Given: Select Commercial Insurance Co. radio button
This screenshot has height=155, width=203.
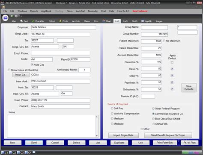Looking at the screenshot, I should pyautogui.click(x=153, y=114).
